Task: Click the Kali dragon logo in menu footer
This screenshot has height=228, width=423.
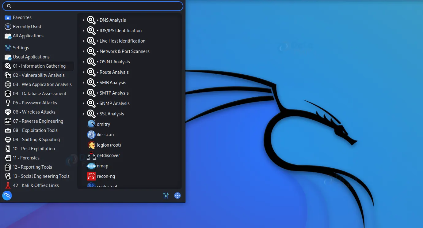Action: point(7,196)
